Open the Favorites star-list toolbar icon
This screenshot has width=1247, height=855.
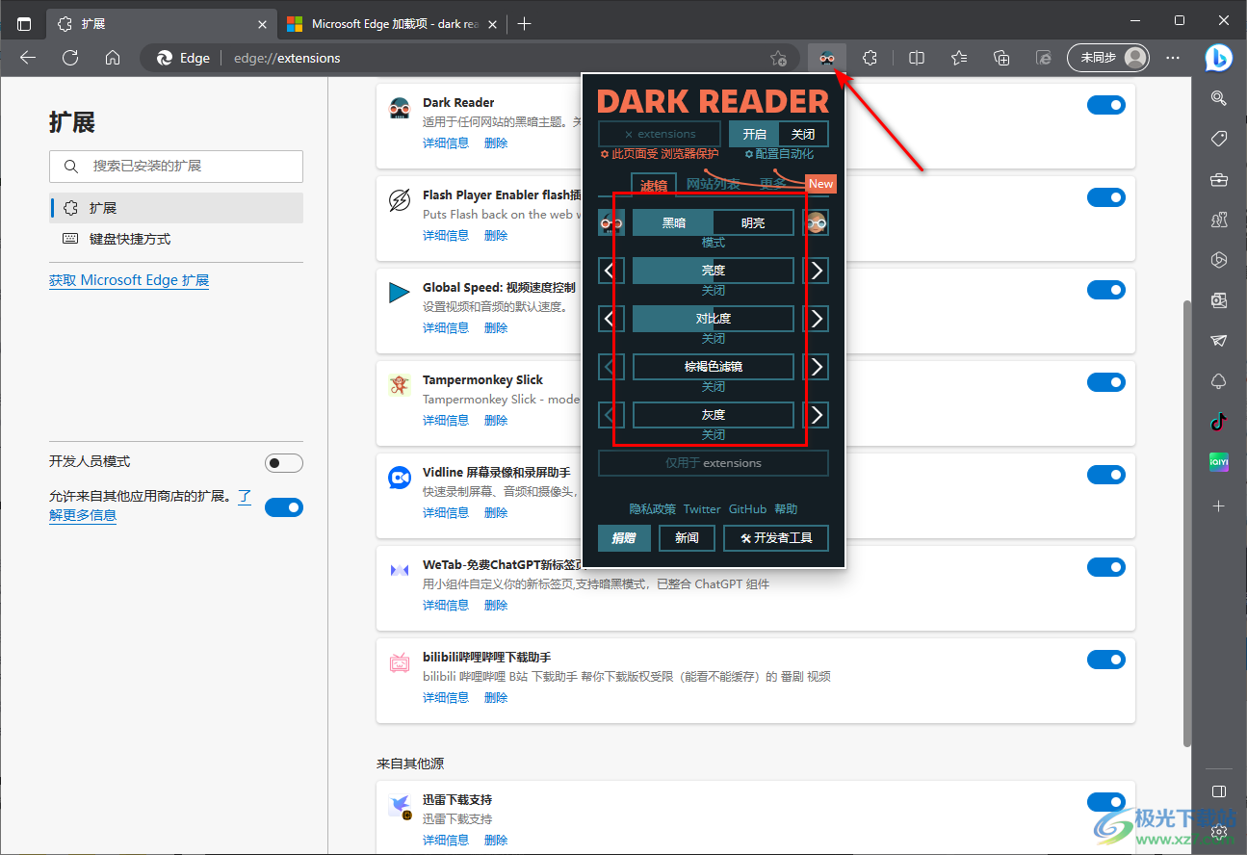(x=959, y=58)
